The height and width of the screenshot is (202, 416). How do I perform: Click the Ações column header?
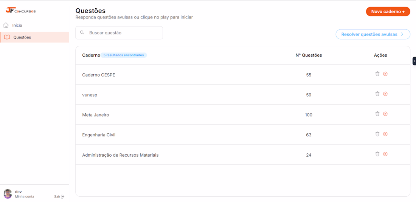click(380, 55)
